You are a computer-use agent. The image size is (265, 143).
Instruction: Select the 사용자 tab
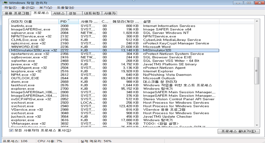click(110, 13)
